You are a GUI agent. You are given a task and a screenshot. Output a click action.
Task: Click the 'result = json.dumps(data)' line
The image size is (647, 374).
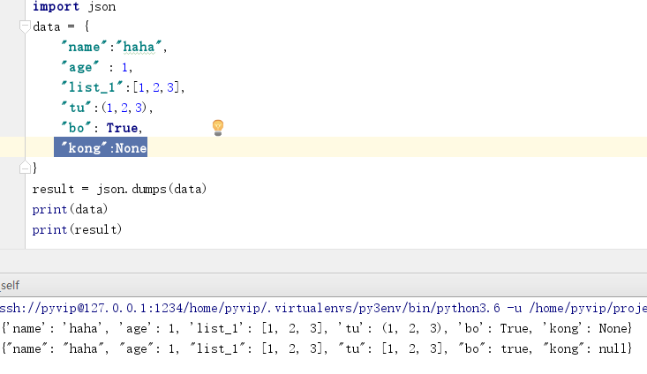click(x=119, y=189)
